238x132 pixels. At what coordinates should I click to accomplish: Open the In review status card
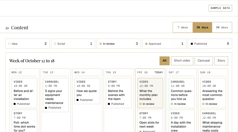(119, 44)
